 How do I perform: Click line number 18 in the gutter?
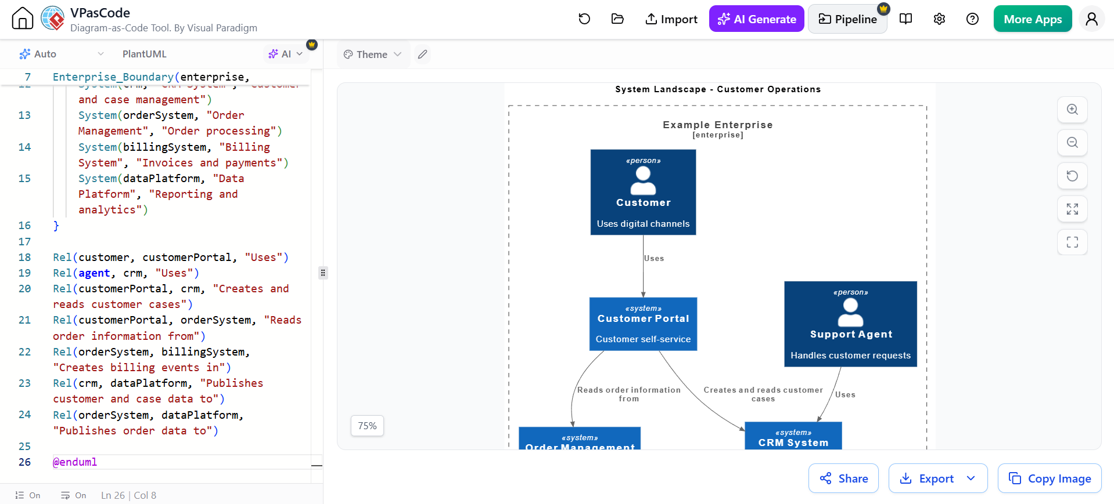24,258
